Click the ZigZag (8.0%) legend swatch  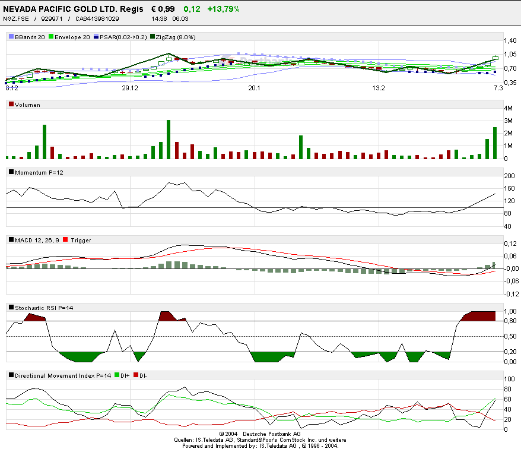pos(153,37)
